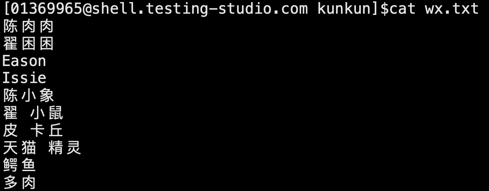Viewport: 489px width, 191px height.
Task: Click the opening bracket of the prompt
Action: coord(7,9)
